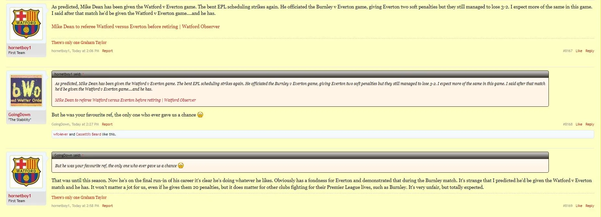The image size is (601, 217).
Task: Open the GoingDown username link under the avatar
Action: point(19,114)
